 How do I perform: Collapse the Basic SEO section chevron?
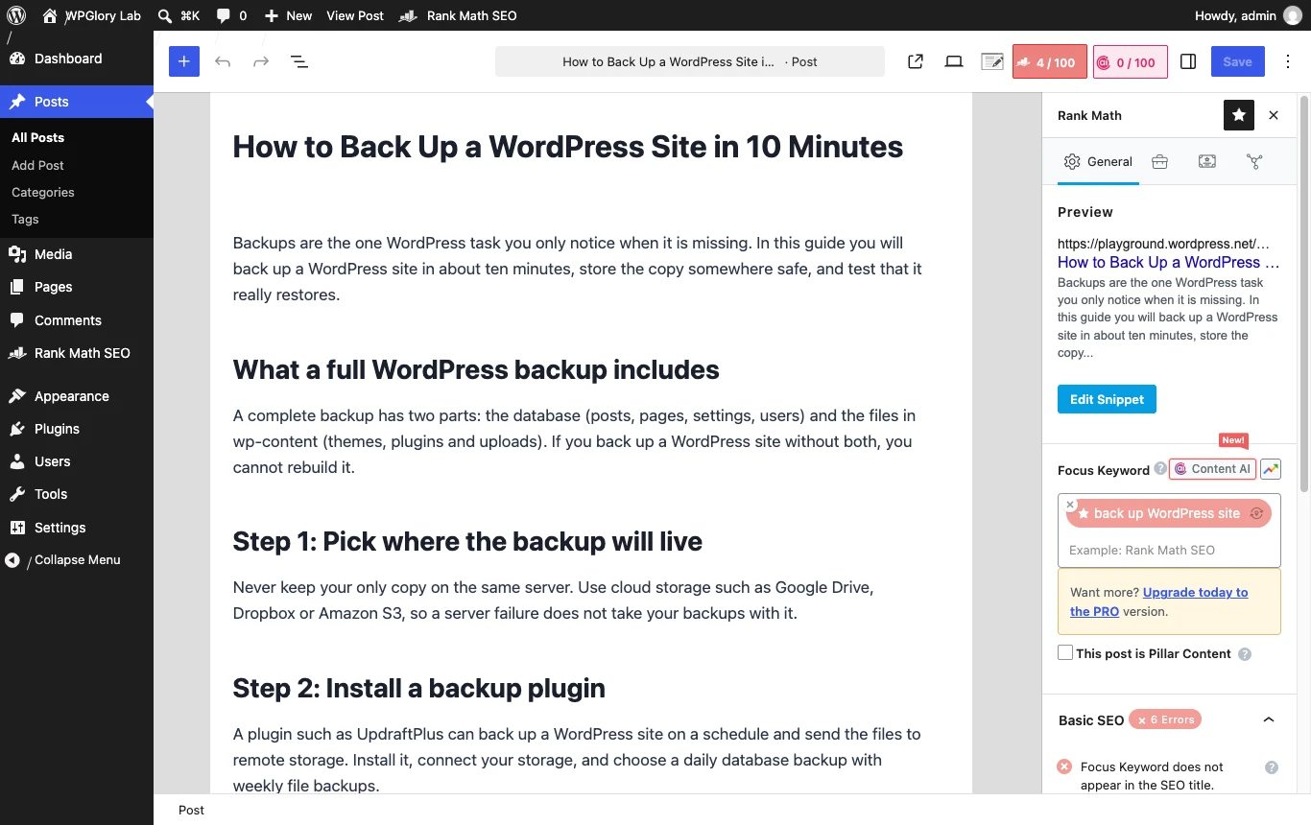(1269, 719)
